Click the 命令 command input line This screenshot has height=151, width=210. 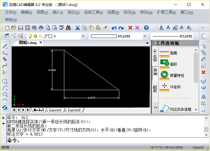point(108,141)
